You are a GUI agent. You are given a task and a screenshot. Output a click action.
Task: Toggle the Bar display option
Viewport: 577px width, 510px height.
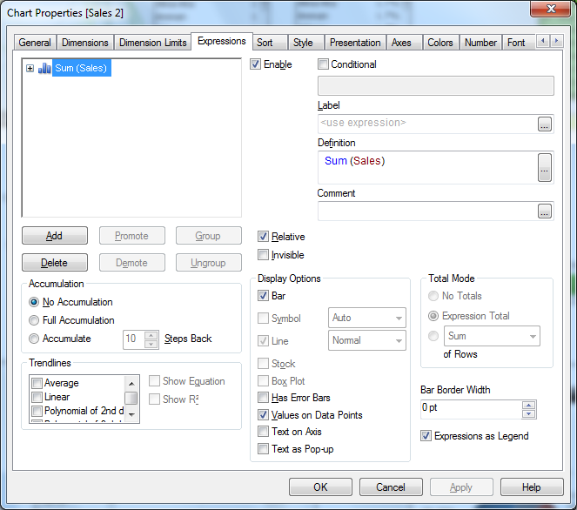coord(263,296)
